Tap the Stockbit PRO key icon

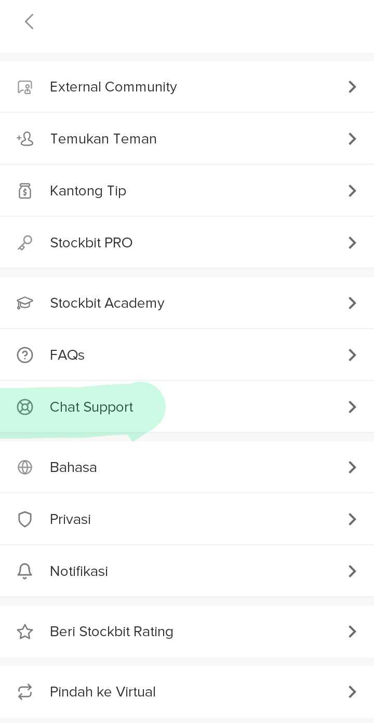pos(25,243)
